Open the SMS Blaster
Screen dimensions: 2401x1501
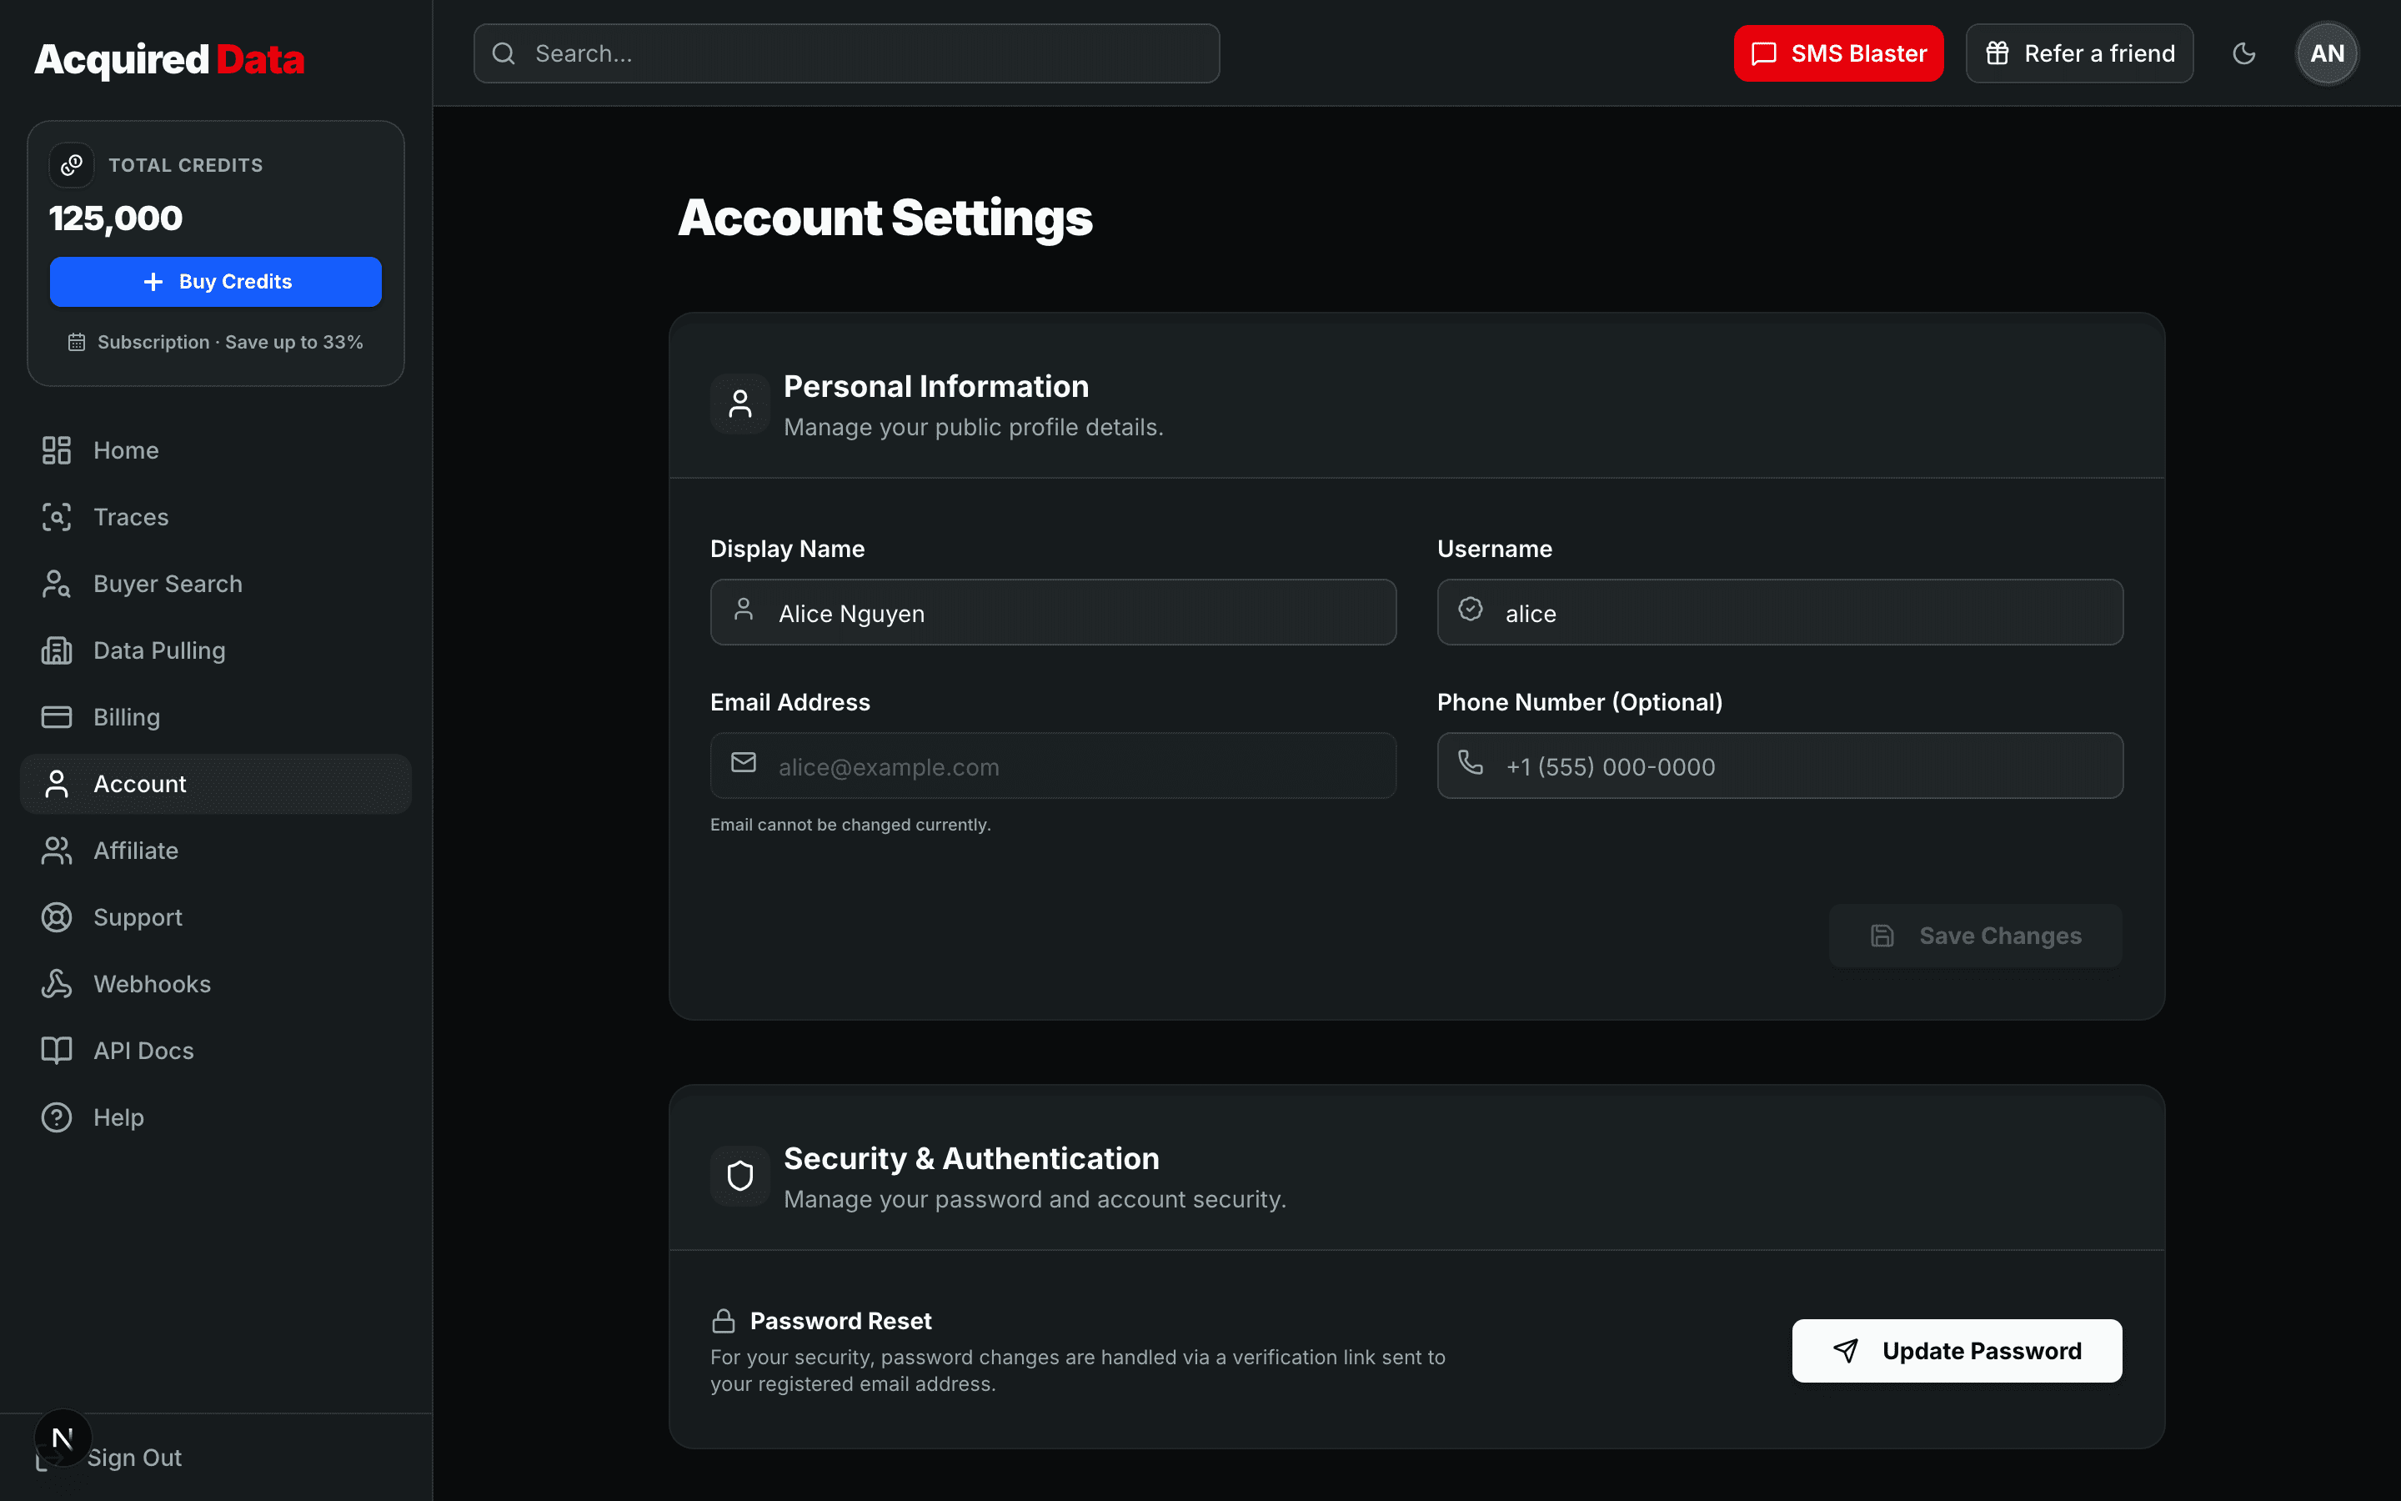[x=1838, y=53]
